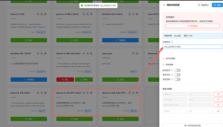The image size is (223, 127).
Task: Click 下载模型 on MiniMax-M2.7-GGUF card
Action: coord(29,79)
